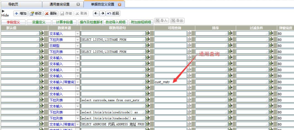Open the 变量定义 sub-tab

click(39, 22)
